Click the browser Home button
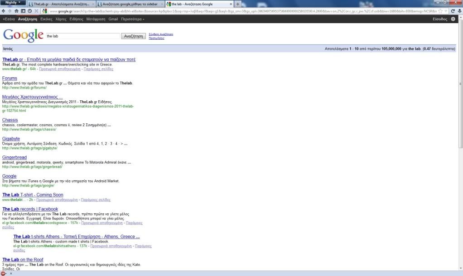 (17, 11)
